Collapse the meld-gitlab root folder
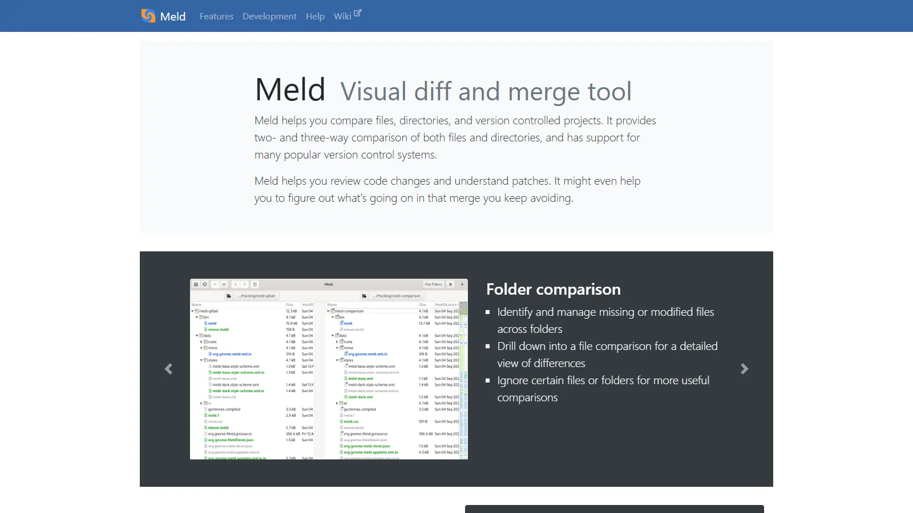The width and height of the screenshot is (913, 513). click(x=193, y=311)
